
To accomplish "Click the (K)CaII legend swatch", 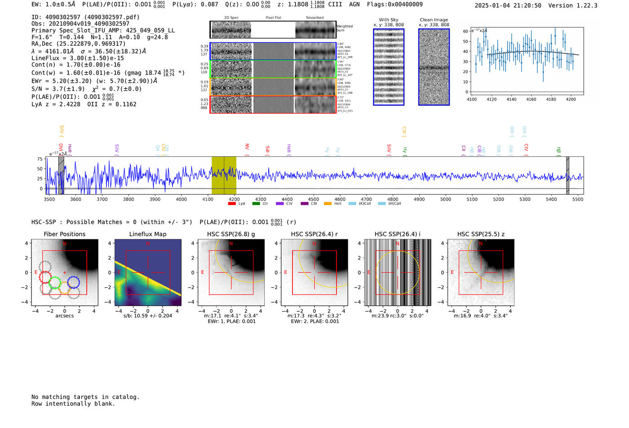I will 352,203.
